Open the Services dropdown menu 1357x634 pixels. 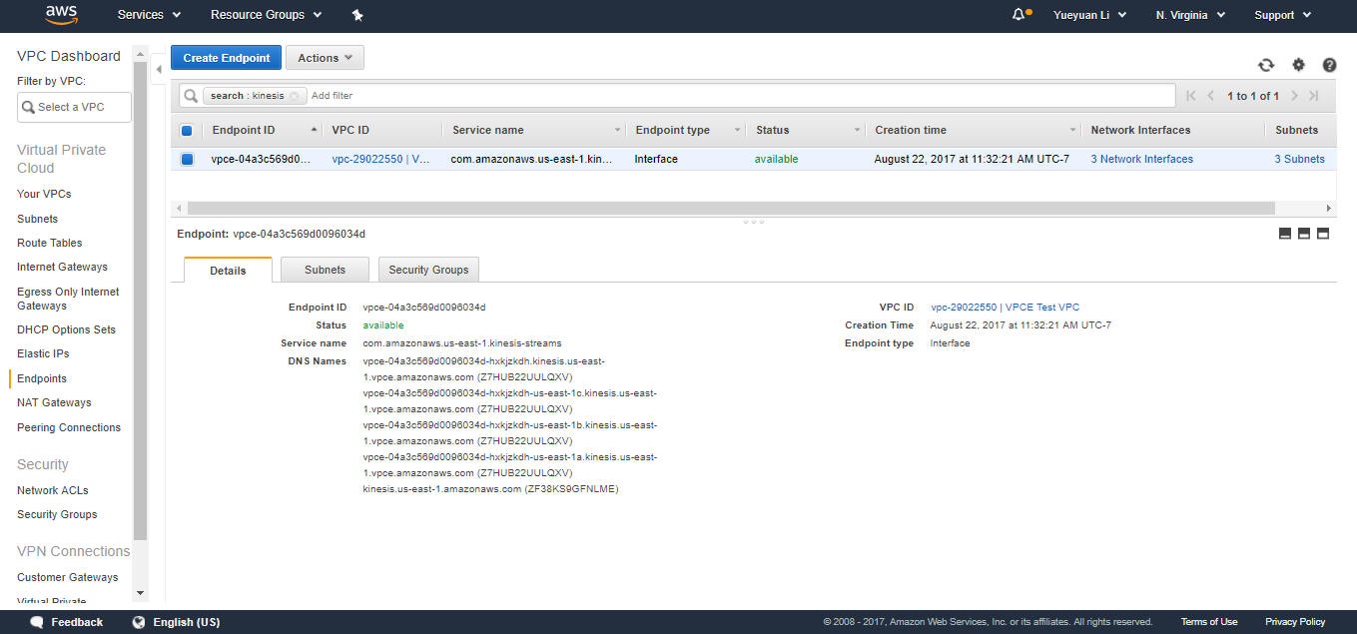point(149,15)
